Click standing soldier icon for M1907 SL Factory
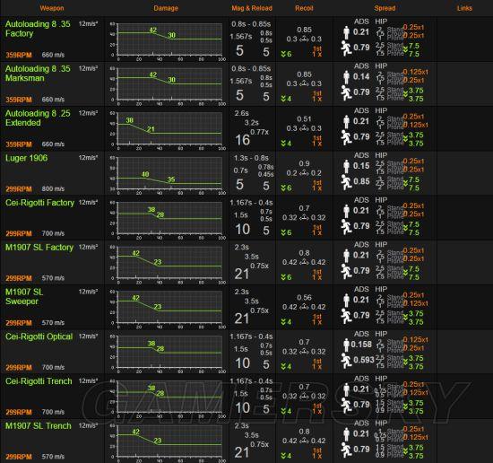Viewport: 493px width, 463px height. 346,256
